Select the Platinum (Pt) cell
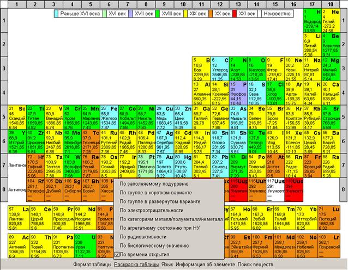 pos(146,165)
